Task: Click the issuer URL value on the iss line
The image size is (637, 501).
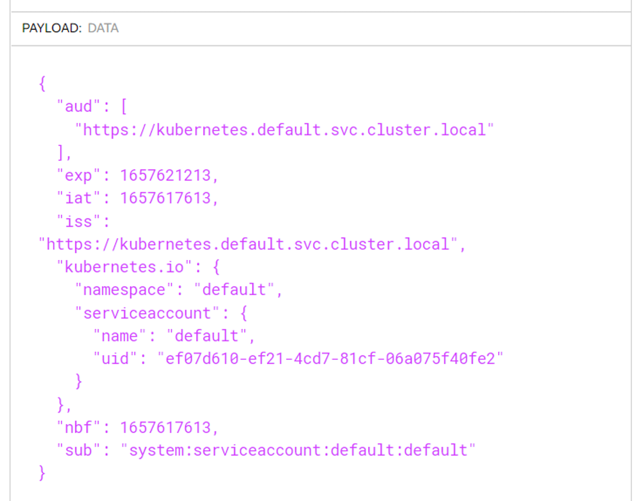Action: [x=248, y=244]
